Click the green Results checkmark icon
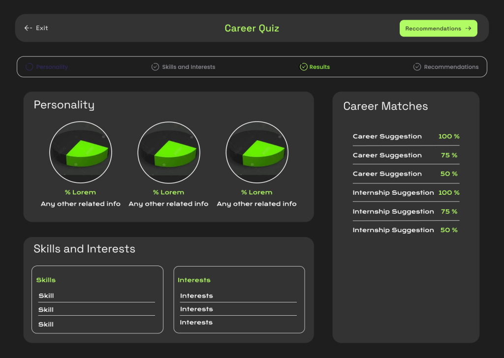 click(x=304, y=67)
